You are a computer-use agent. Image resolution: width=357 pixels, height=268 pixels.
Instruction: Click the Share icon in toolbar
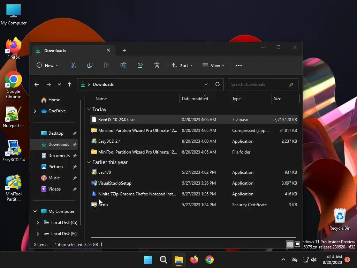pyautogui.click(x=140, y=66)
